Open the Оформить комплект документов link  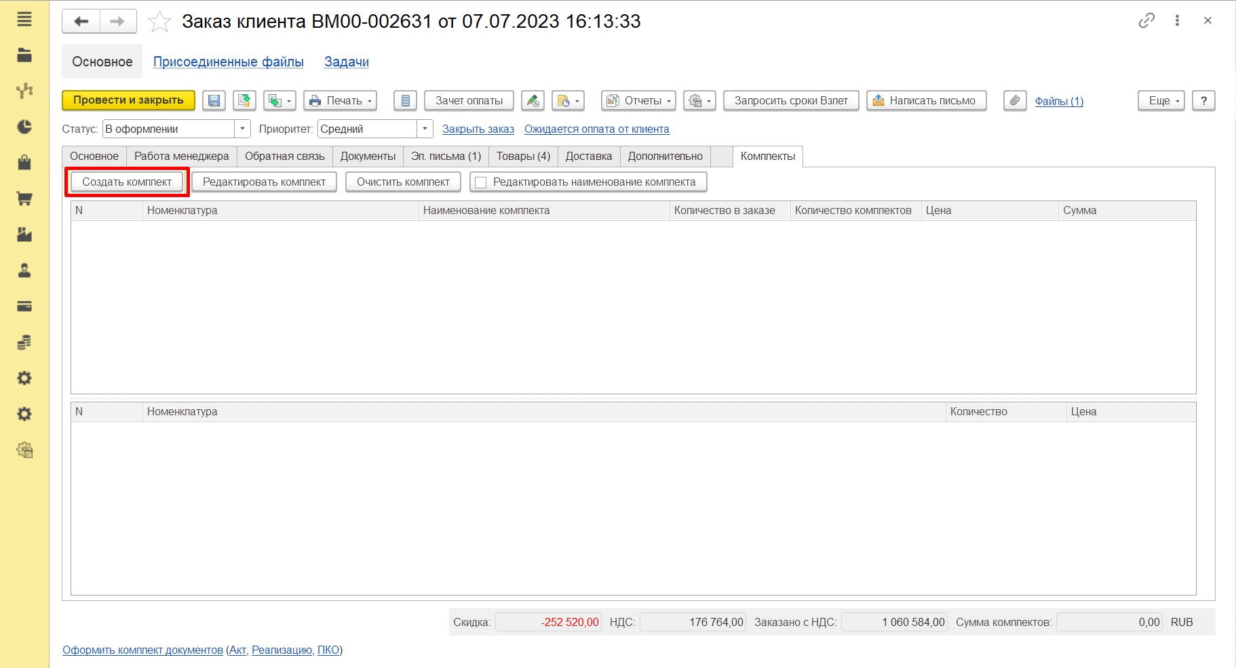coord(142,650)
